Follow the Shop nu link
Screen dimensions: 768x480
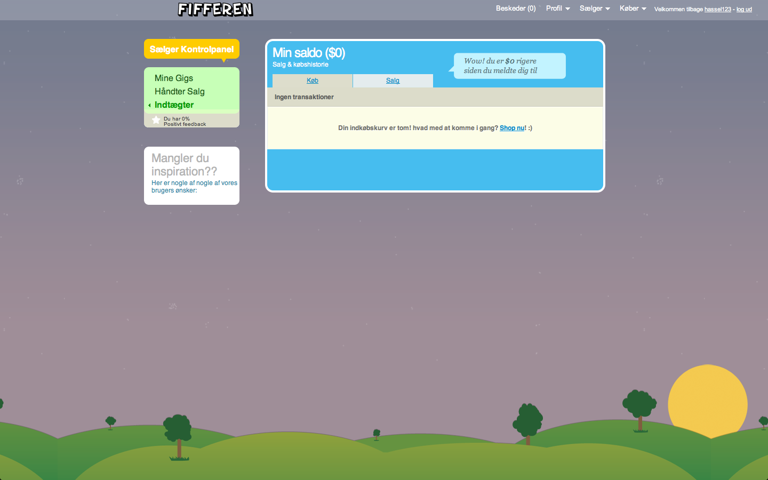click(512, 128)
